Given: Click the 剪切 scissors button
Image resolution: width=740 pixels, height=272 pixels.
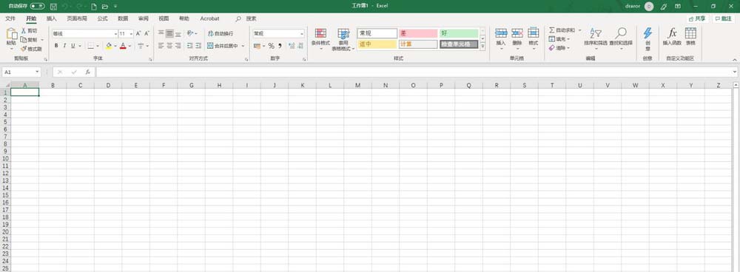Looking at the screenshot, I should (x=30, y=30).
